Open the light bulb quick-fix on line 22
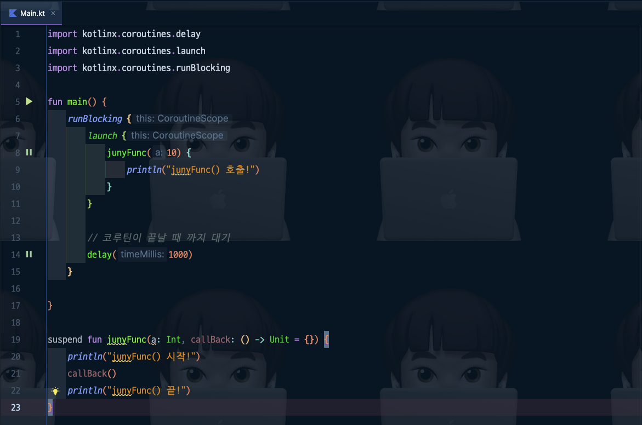This screenshot has height=425, width=642. 55,391
